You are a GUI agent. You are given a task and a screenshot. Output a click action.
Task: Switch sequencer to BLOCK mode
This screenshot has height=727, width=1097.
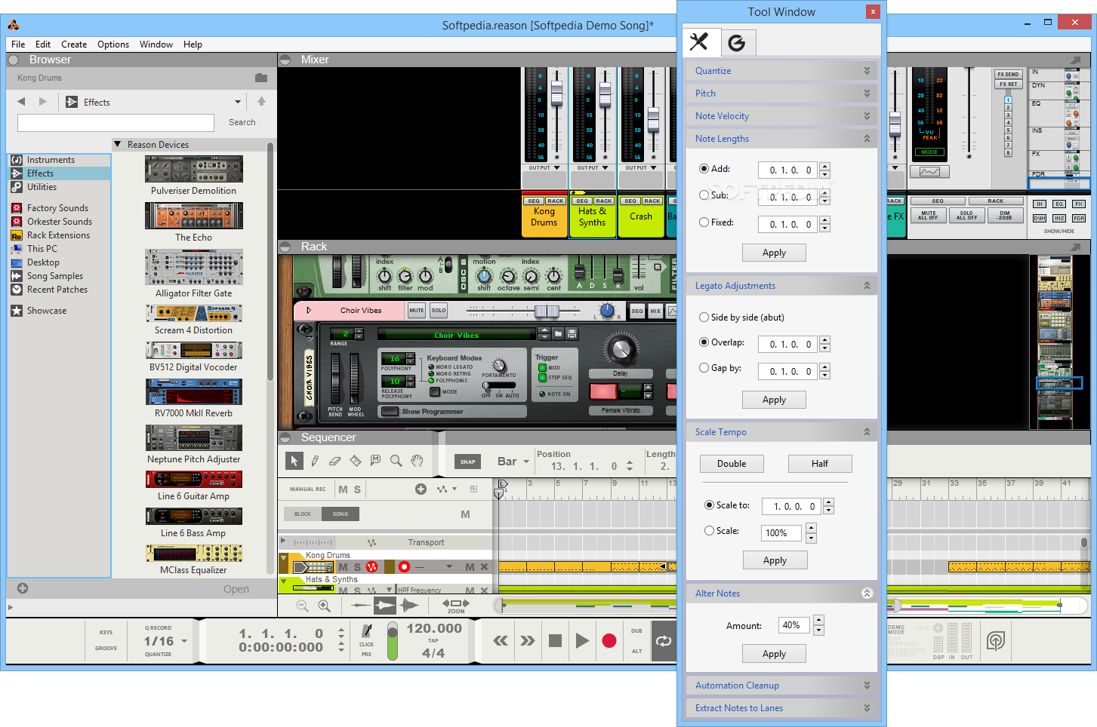point(303,514)
